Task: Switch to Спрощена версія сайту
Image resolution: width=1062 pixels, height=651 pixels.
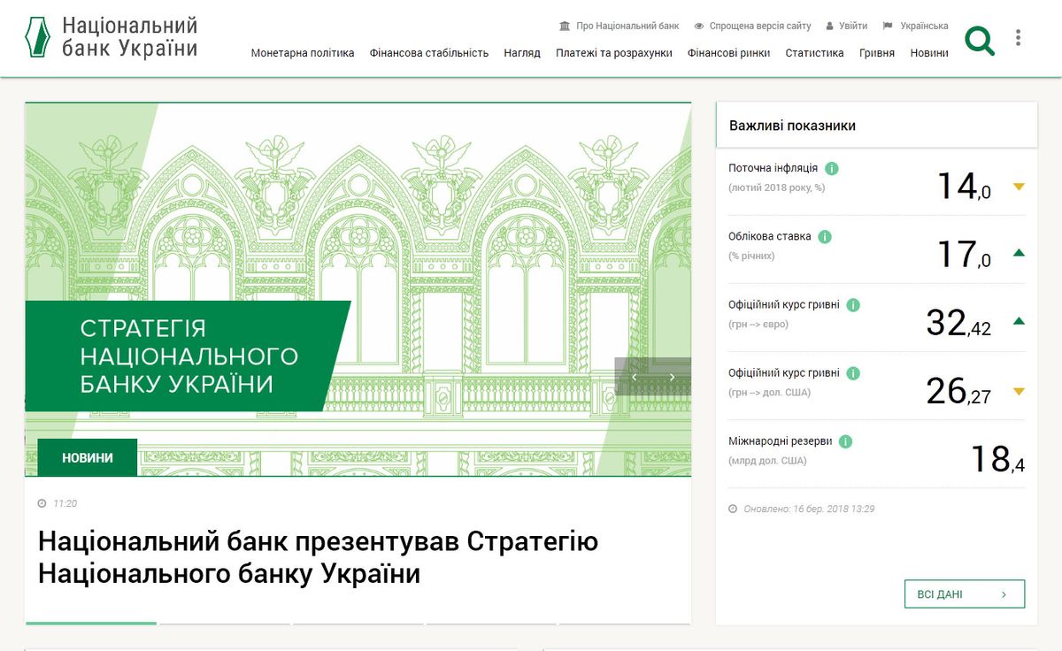Action: (x=759, y=27)
